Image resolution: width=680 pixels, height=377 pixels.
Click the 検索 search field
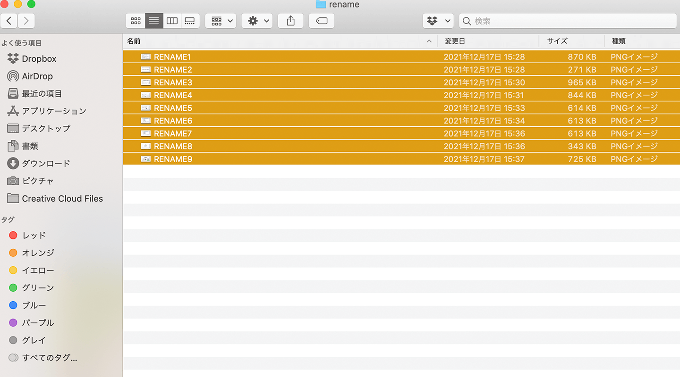click(568, 21)
